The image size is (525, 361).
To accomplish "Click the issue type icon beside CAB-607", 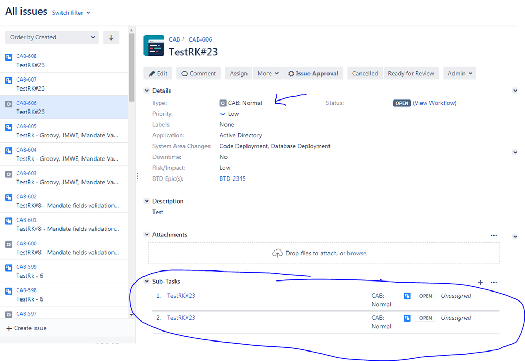I will (9, 81).
